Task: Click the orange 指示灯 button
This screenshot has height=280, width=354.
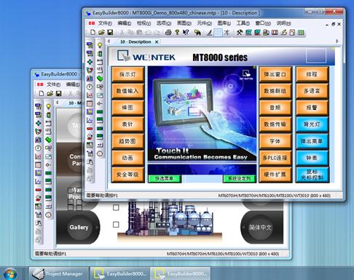Action: pyautogui.click(x=127, y=74)
